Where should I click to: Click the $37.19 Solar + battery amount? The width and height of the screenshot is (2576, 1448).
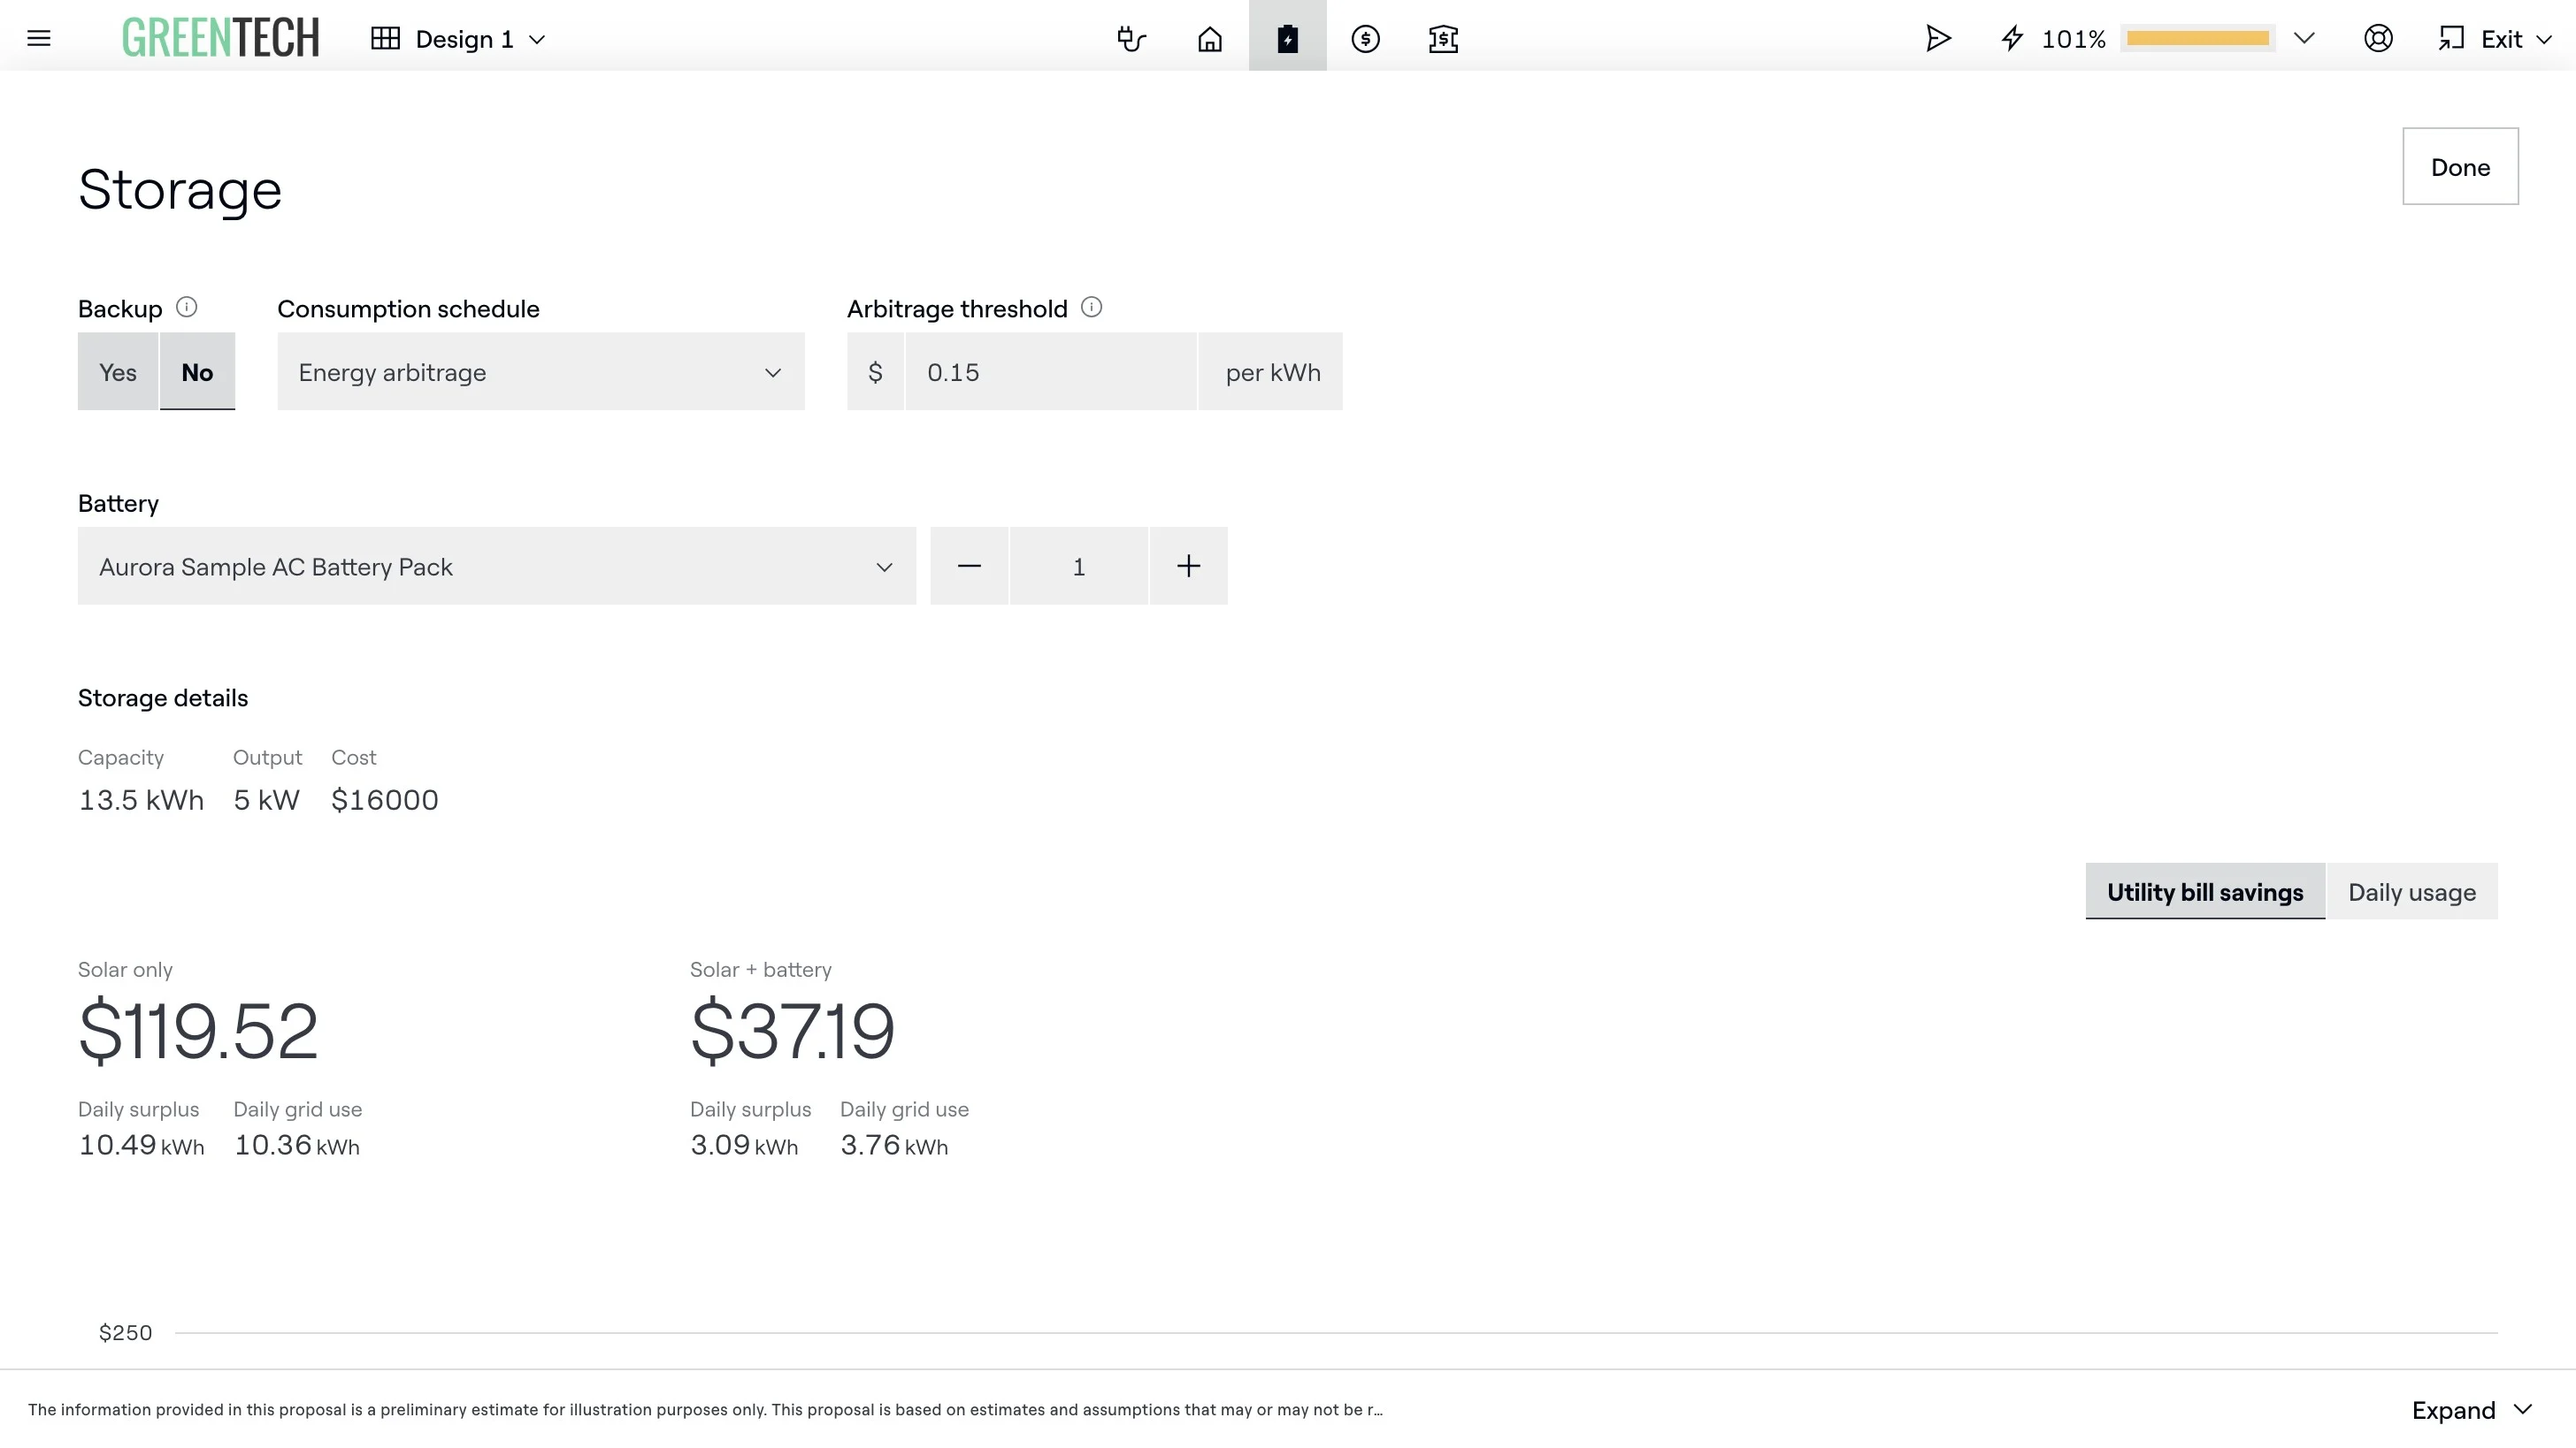pyautogui.click(x=793, y=1032)
